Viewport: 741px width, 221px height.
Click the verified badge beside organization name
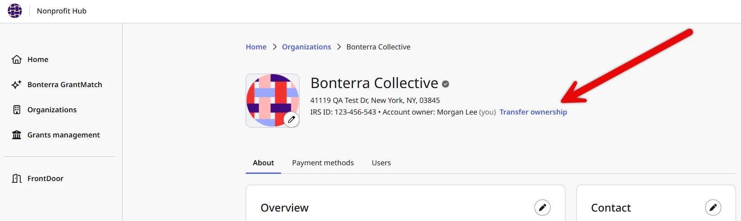(445, 84)
